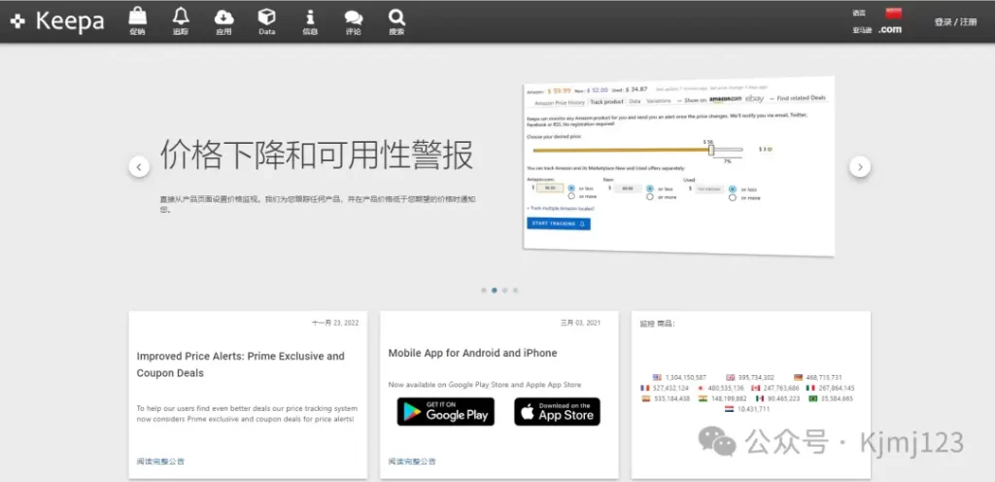Select the fourth carousel indicator dot
This screenshot has height=482, width=995.
click(x=515, y=291)
